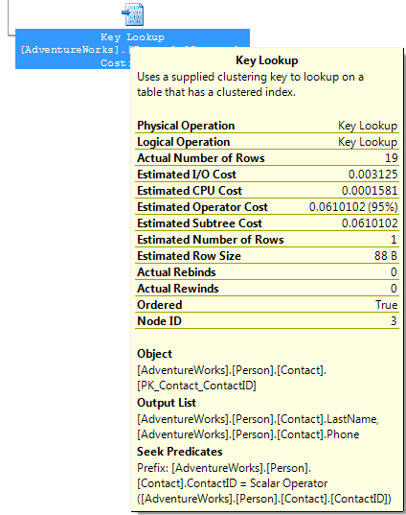Image resolution: width=406 pixels, height=515 pixels.
Task: Click the 'Node ID' label
Action: (x=159, y=321)
